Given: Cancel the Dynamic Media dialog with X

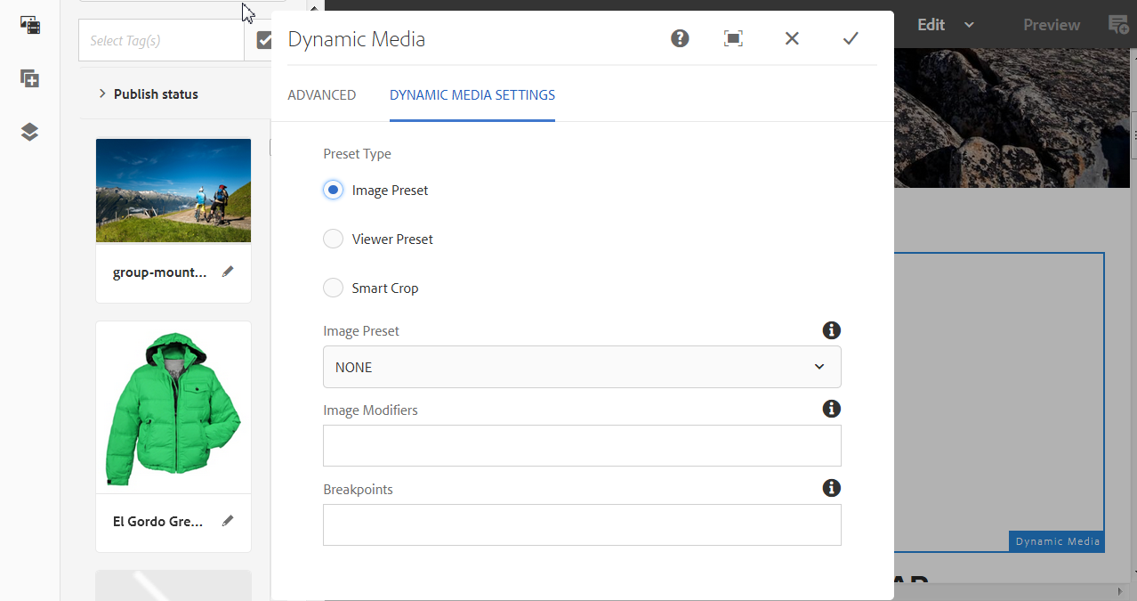Looking at the screenshot, I should tap(792, 38).
